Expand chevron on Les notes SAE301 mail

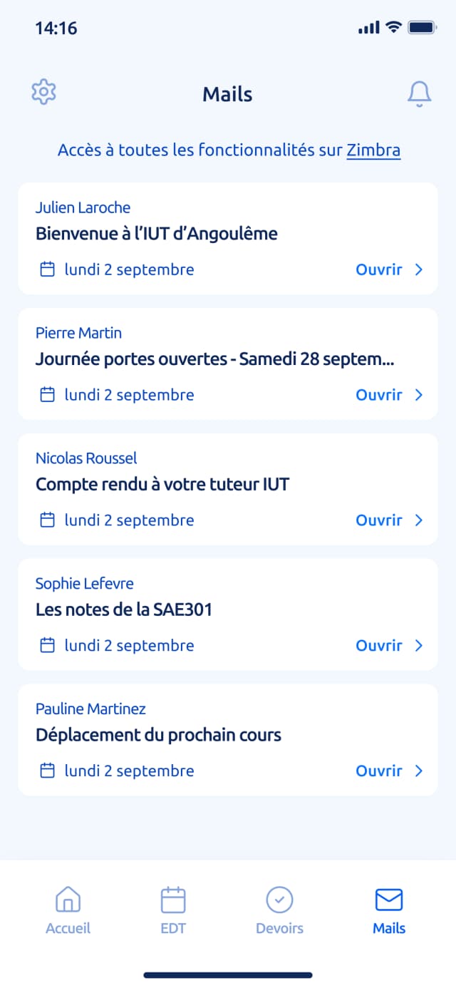coord(419,646)
